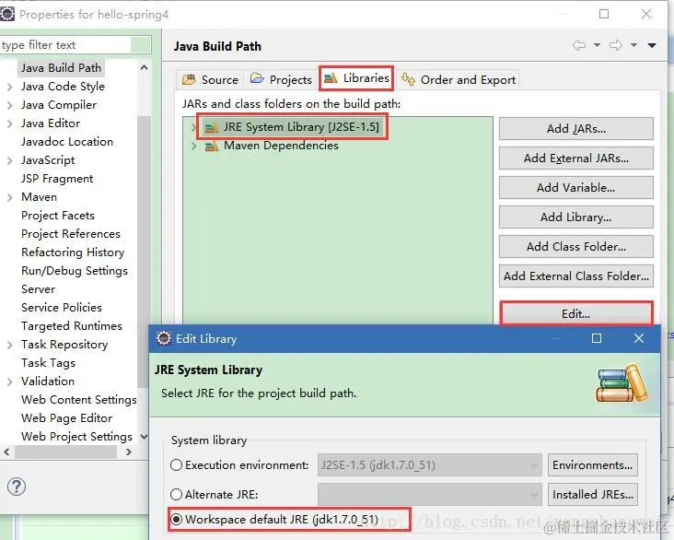
Task: Select Run/Debug Settings in sidebar
Action: tap(75, 271)
